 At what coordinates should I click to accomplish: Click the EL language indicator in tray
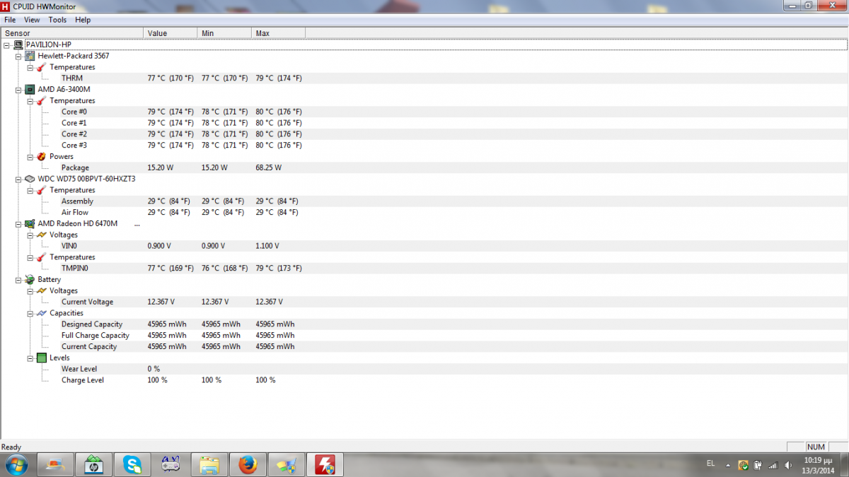pyautogui.click(x=710, y=464)
